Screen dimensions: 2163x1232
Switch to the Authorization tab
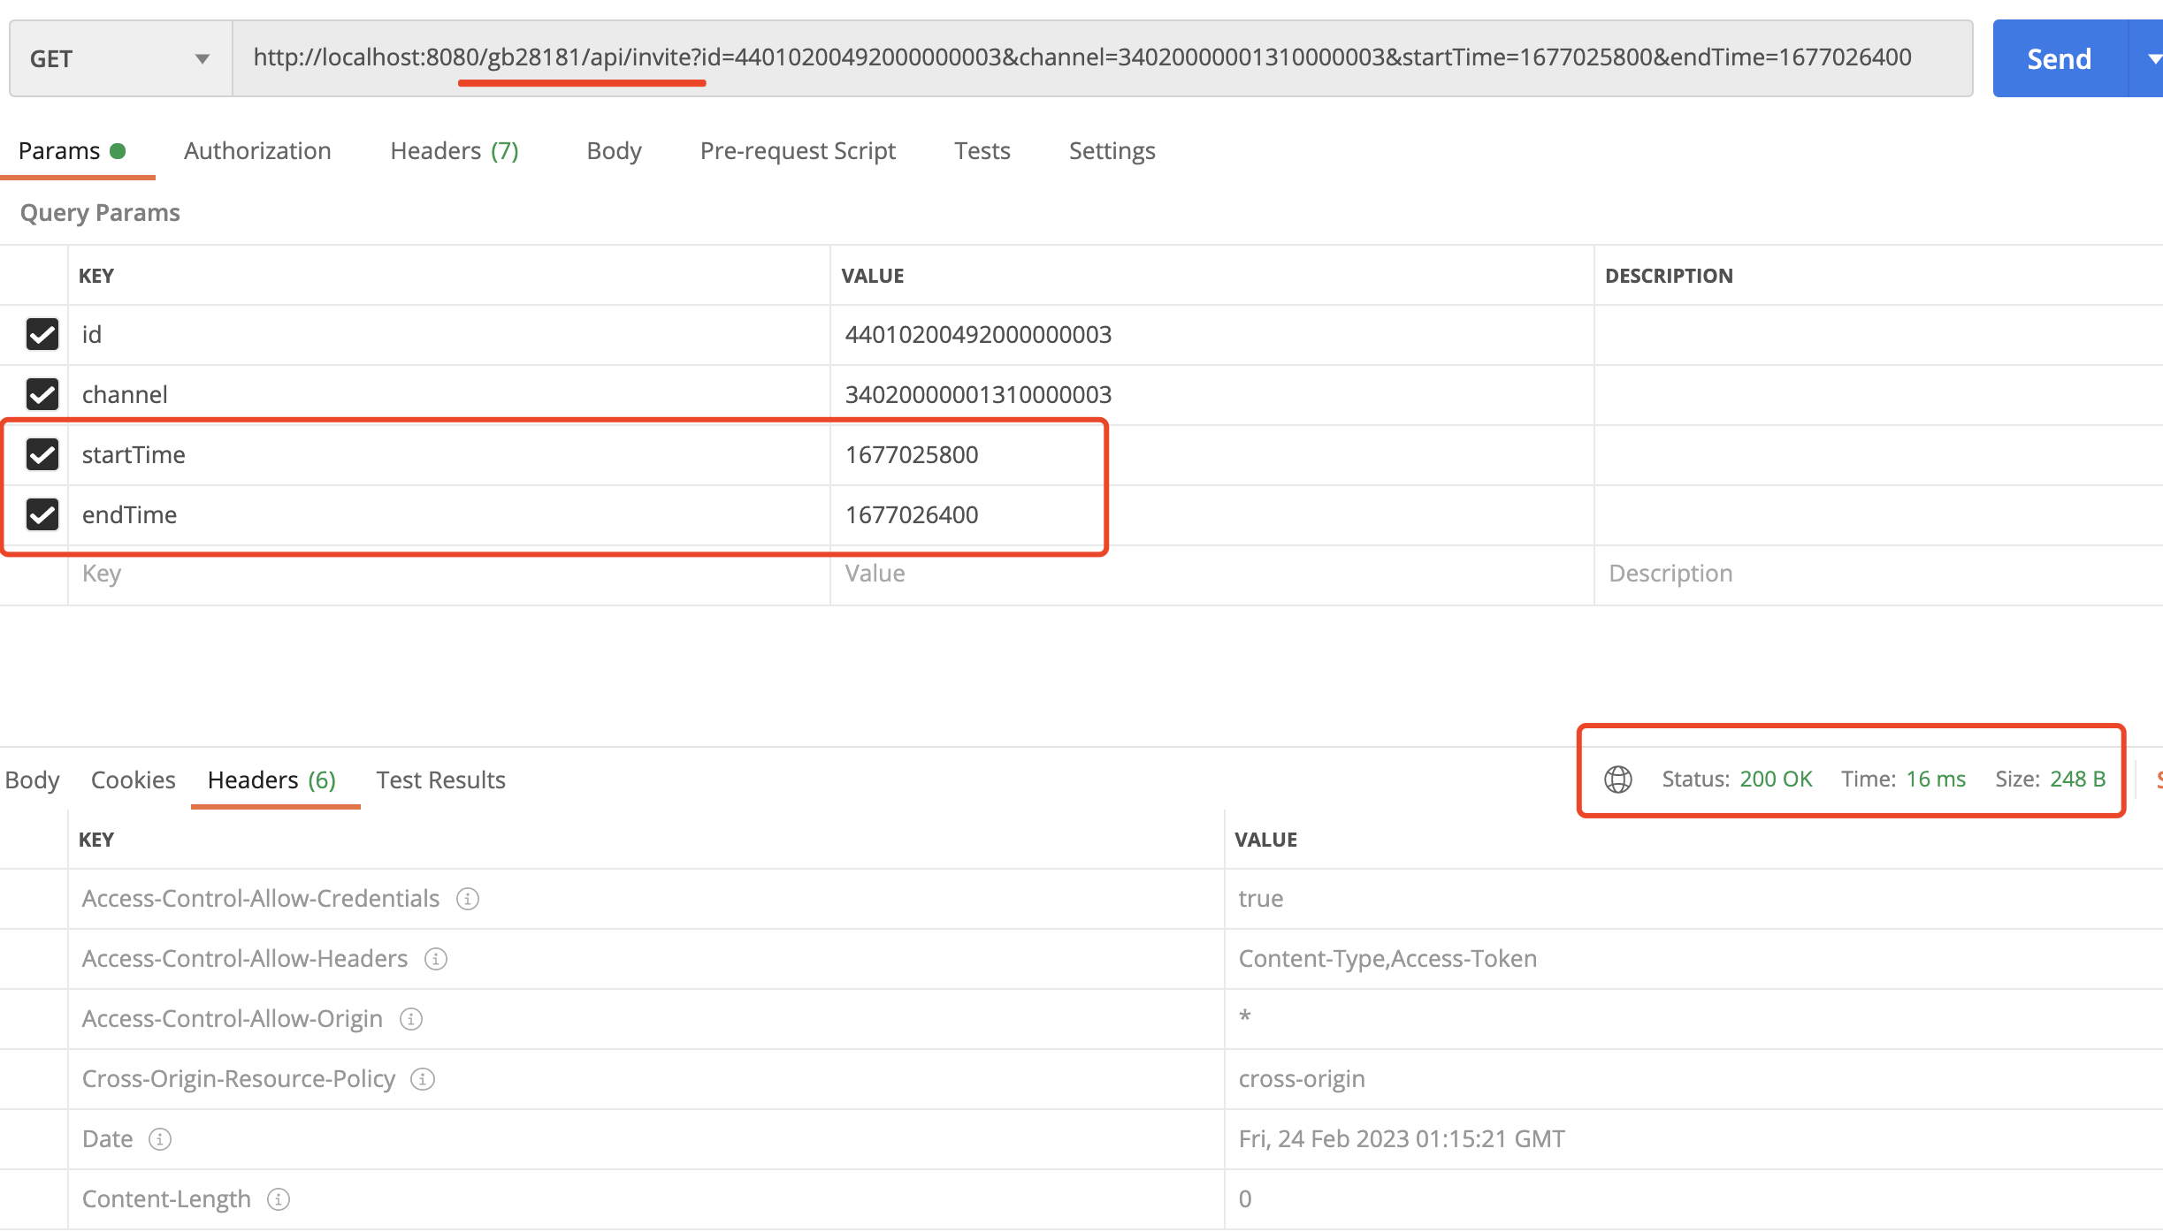(x=256, y=150)
